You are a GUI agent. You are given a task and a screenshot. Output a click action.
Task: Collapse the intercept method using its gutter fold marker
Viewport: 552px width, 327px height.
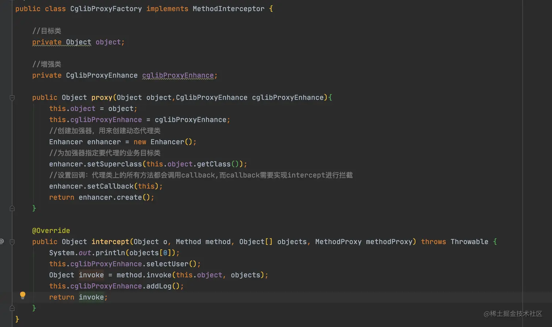coord(12,242)
